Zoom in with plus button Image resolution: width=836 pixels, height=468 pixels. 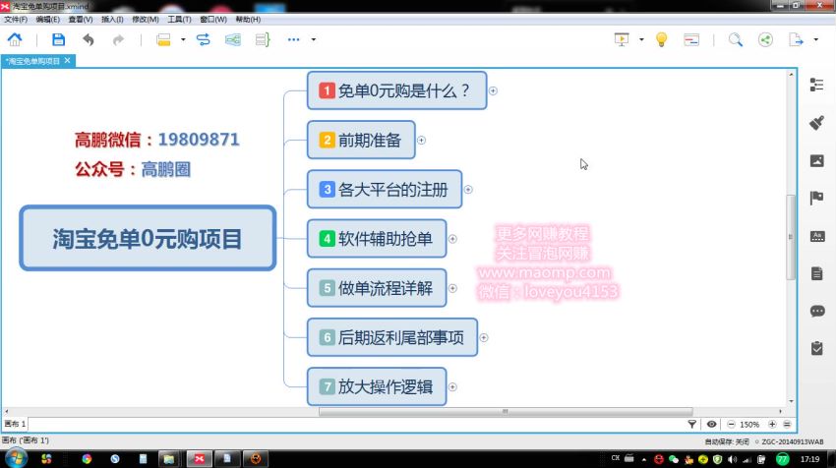pos(772,425)
